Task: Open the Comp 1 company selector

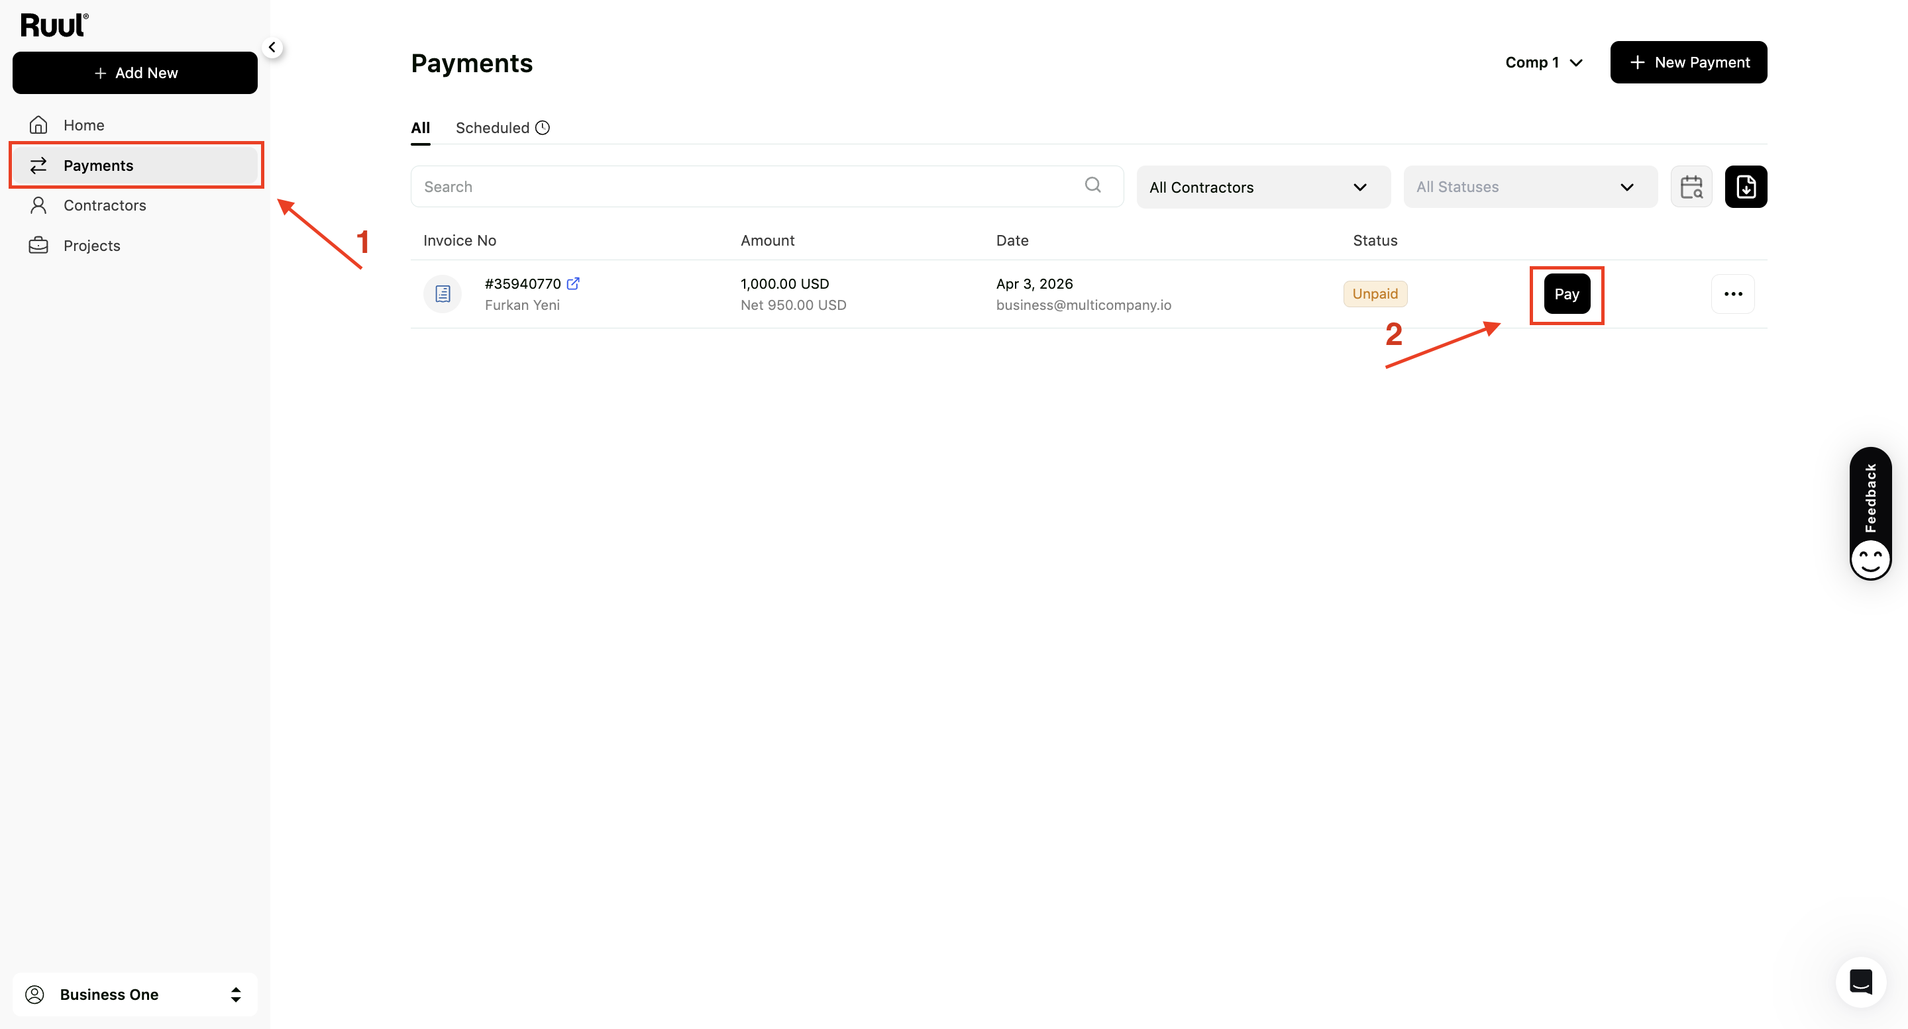Action: 1544,62
